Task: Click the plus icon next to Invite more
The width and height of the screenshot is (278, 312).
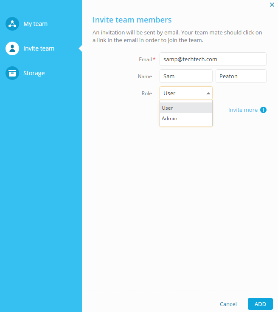Action: (x=263, y=110)
